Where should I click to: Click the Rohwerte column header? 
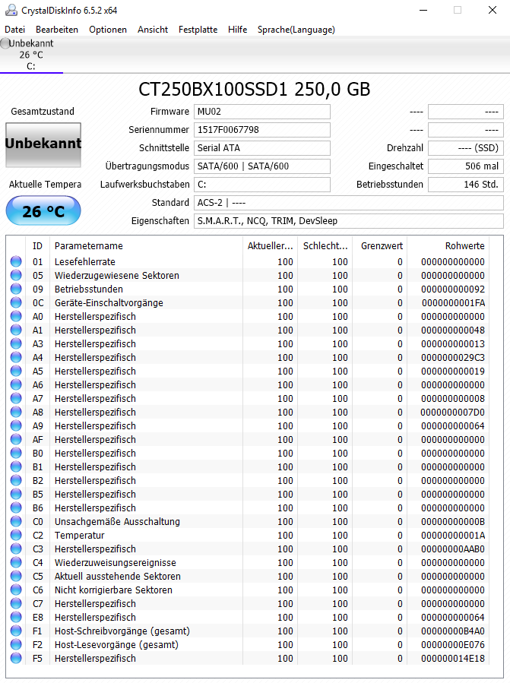pyautogui.click(x=448, y=245)
